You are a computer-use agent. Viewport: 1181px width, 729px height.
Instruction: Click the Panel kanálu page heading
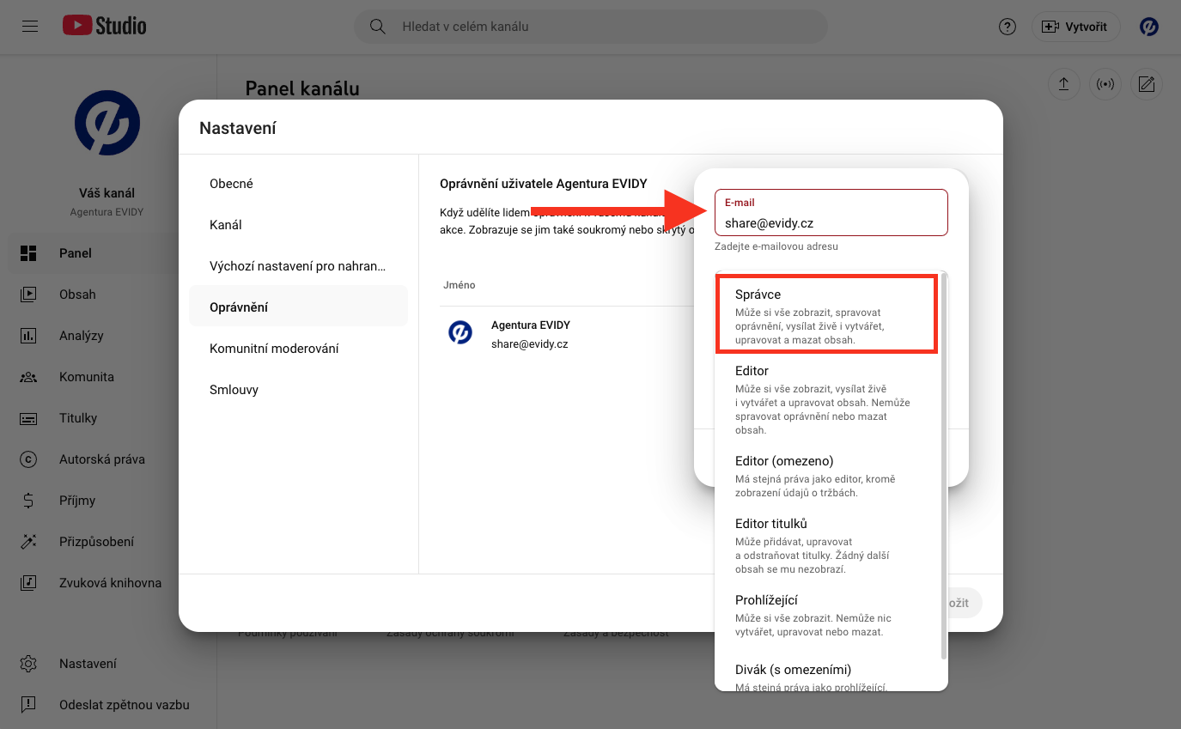tap(302, 88)
